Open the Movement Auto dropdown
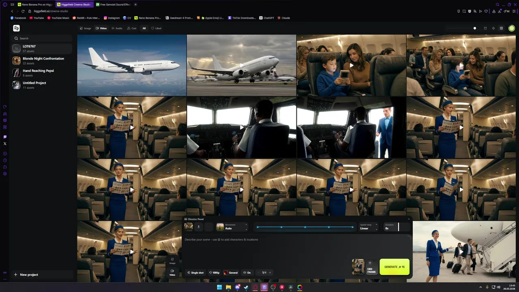The image size is (519, 292). [x=232, y=227]
